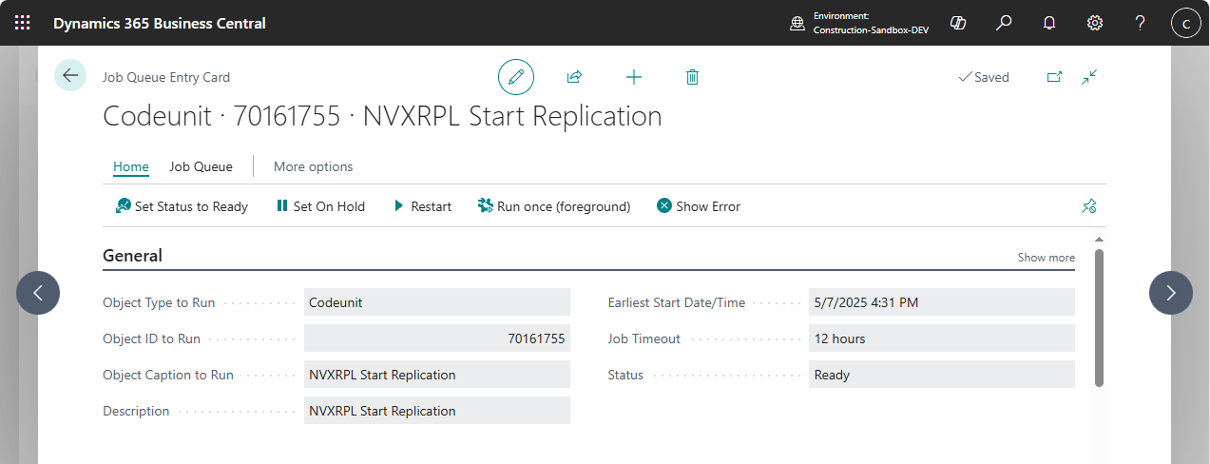The width and height of the screenshot is (1210, 464).
Task: Create new entry with plus icon
Action: tap(634, 77)
